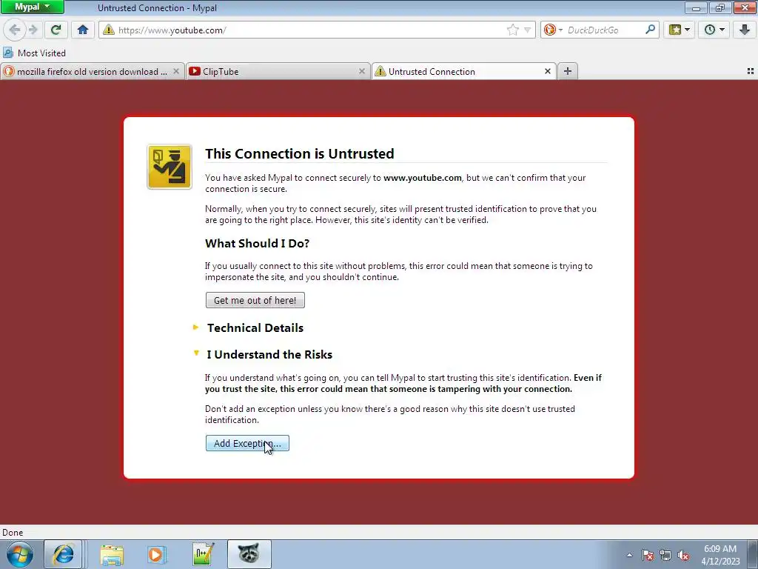Open Windows Explorer folder on taskbar
Screen dimensions: 758x569
click(112, 554)
